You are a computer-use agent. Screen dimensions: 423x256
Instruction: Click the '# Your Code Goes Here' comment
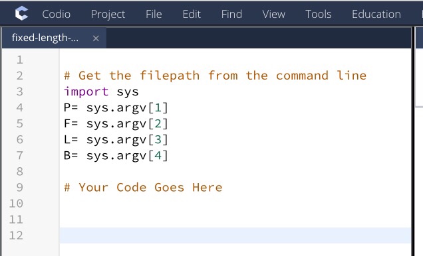pos(143,188)
